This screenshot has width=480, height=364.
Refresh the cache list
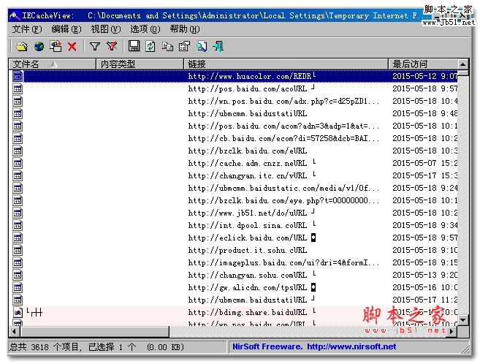(151, 47)
